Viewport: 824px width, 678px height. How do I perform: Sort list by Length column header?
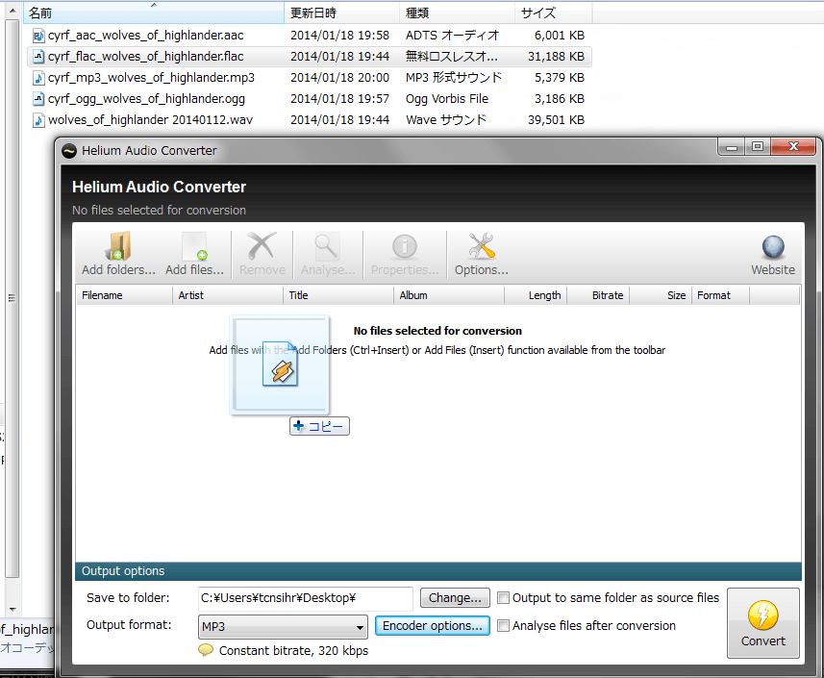(x=536, y=295)
